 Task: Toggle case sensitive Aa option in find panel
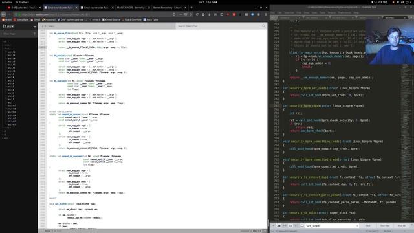(x=279, y=226)
